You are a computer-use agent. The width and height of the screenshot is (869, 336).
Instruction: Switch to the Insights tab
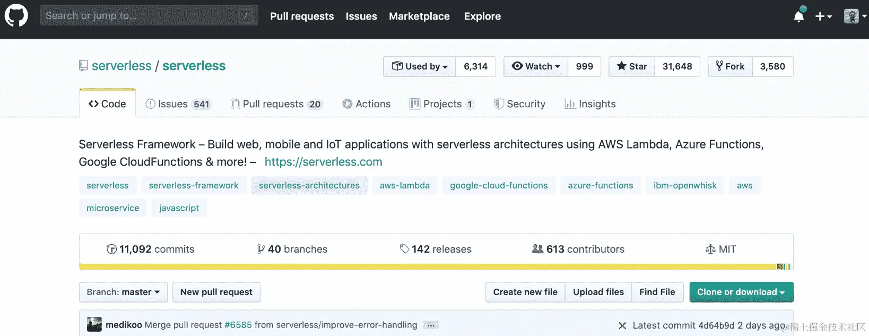590,104
